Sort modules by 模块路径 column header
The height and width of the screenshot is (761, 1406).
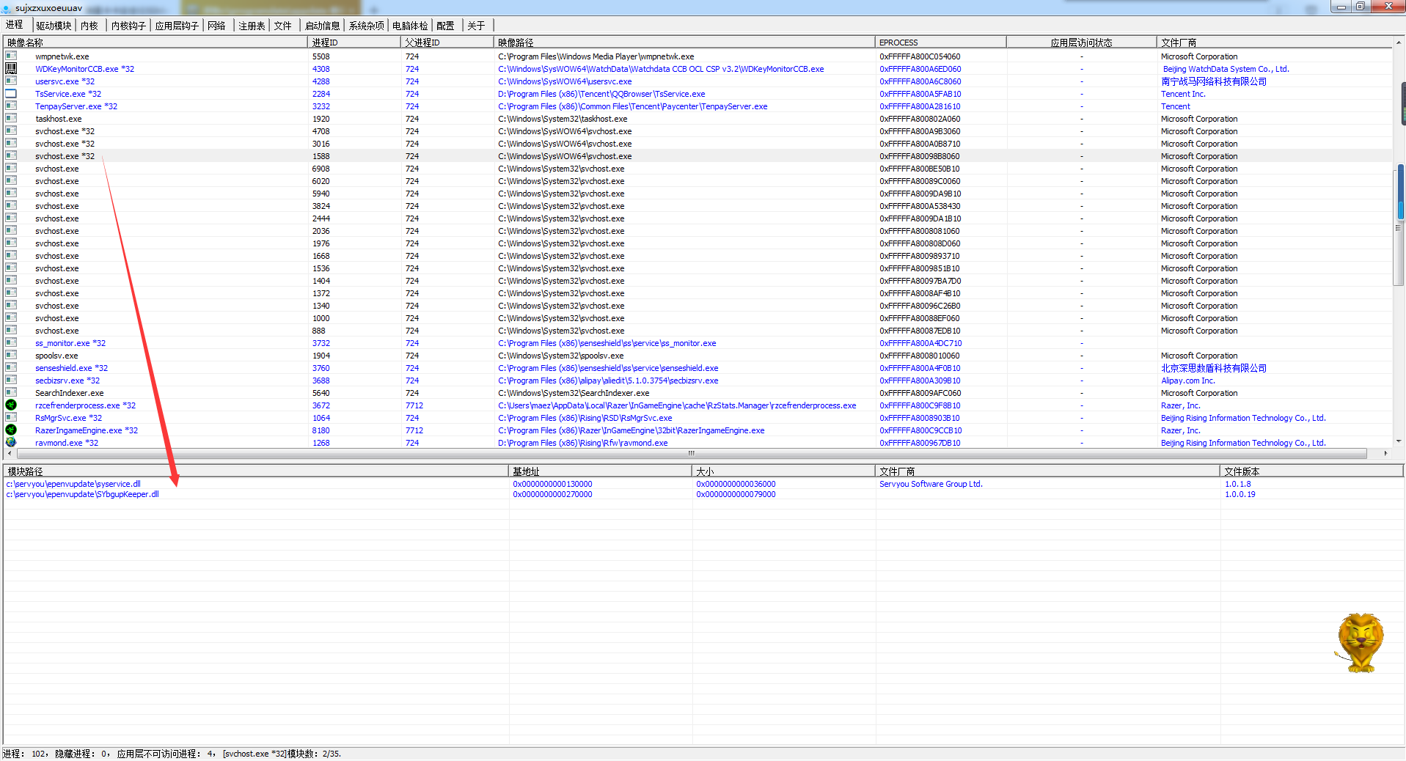[256, 471]
